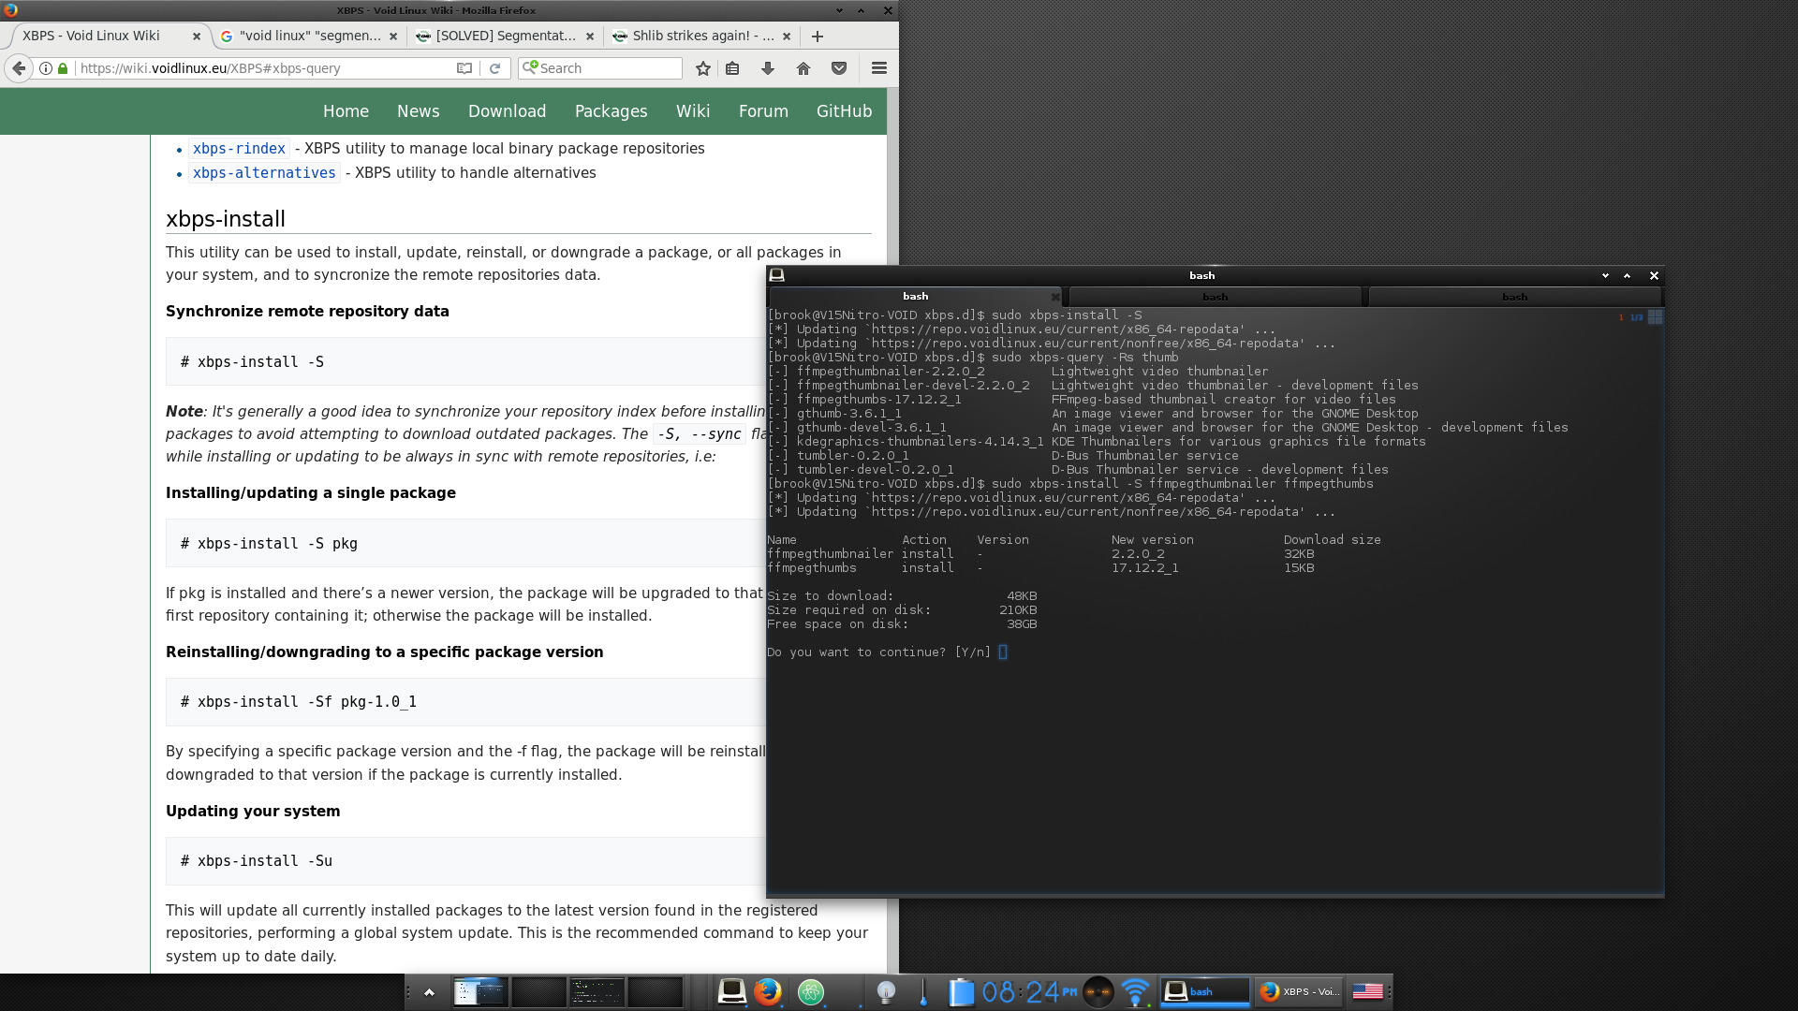This screenshot has height=1011, width=1798.
Task: Activate the XBPS - Voi... Firefox taskbar button
Action: [1299, 991]
